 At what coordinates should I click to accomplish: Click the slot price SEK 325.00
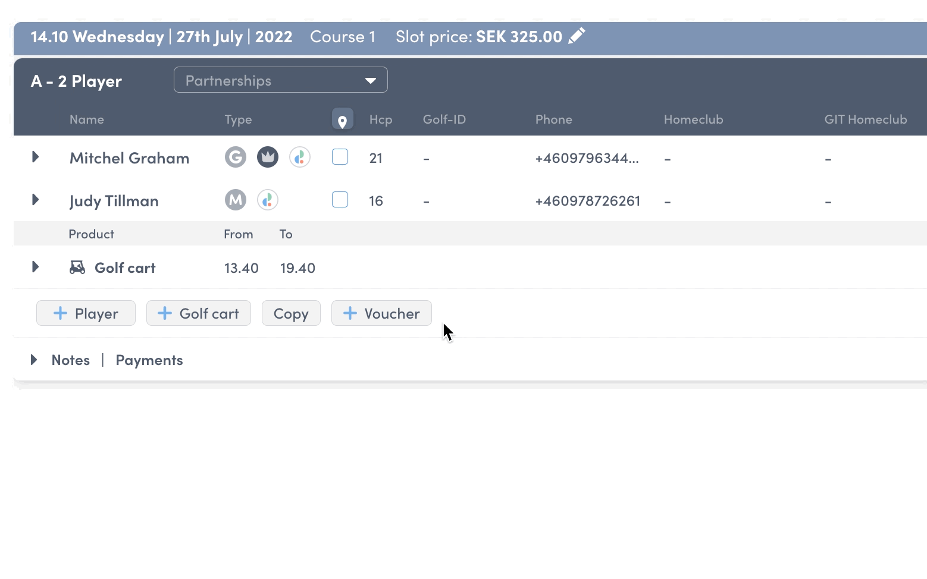click(519, 36)
